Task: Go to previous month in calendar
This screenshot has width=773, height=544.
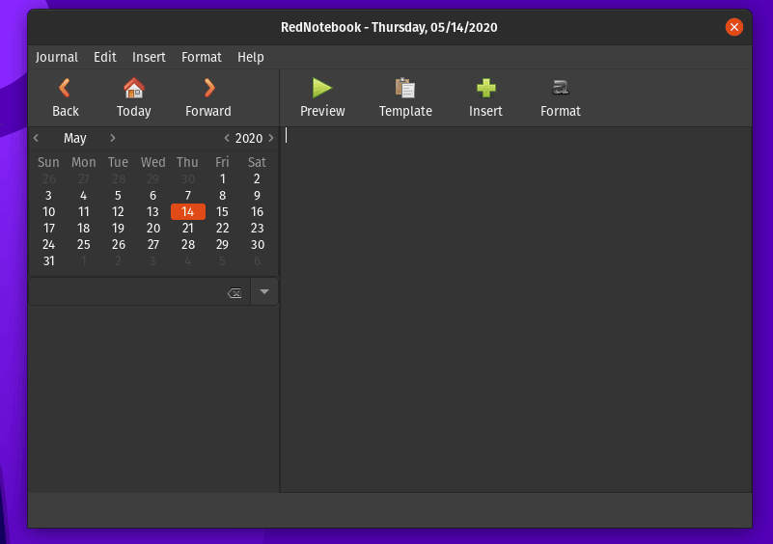Action: 37,138
